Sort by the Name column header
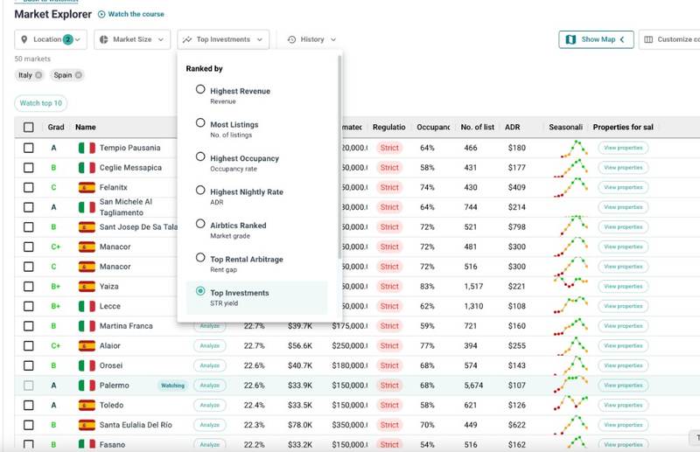The image size is (700, 452). (x=85, y=127)
